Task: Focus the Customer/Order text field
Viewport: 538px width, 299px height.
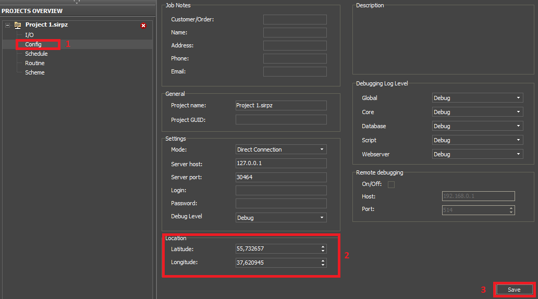Action: [295, 20]
